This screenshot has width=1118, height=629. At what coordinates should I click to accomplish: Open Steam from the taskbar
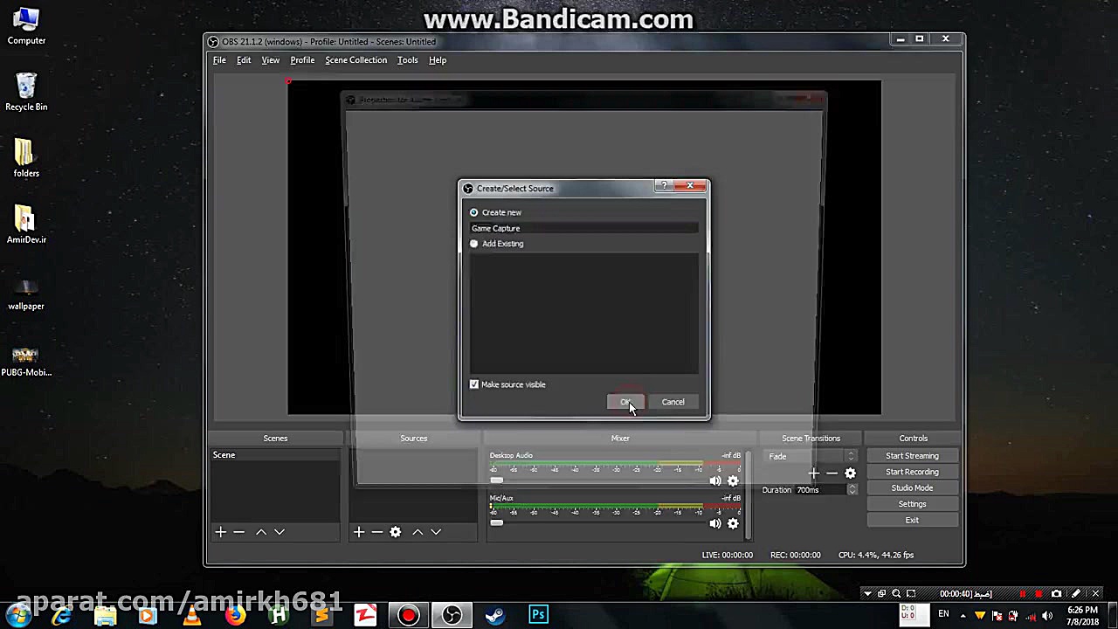495,615
